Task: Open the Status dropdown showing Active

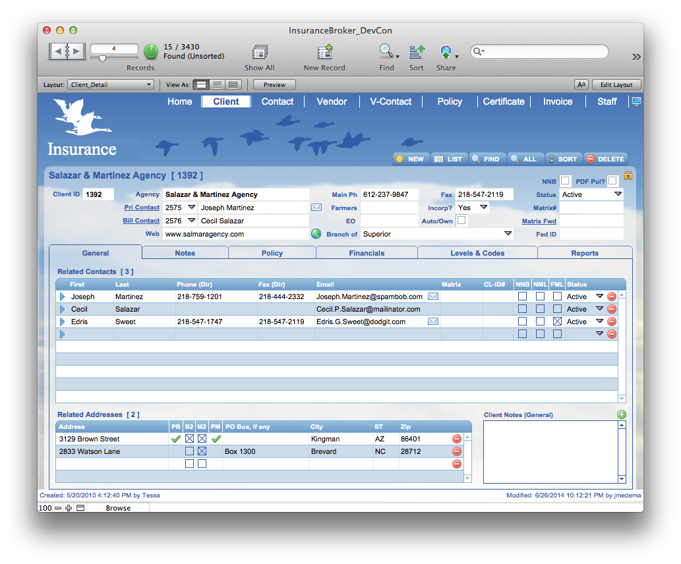Action: pos(618,194)
